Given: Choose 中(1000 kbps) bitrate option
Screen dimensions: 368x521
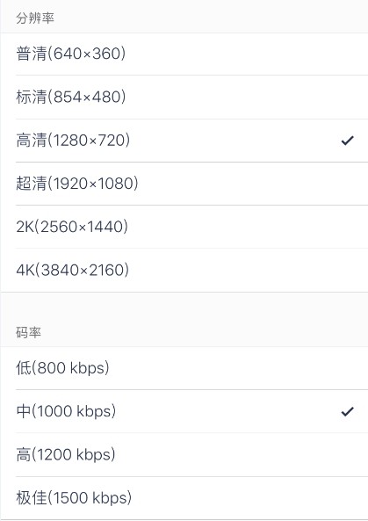Looking at the screenshot, I should pos(184,411).
